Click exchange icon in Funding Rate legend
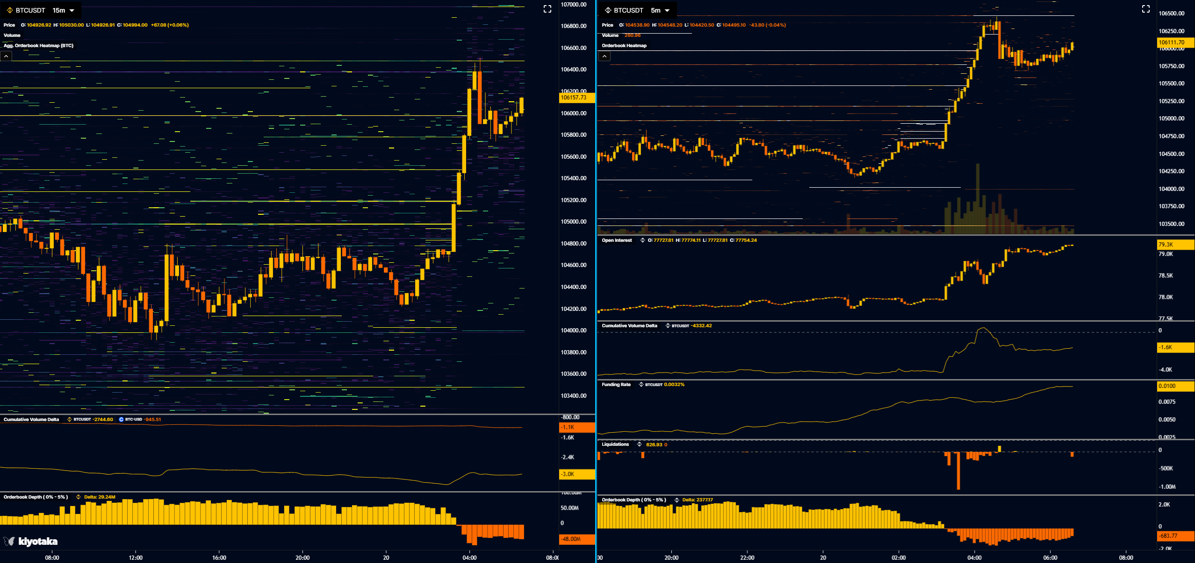Screen dimensions: 1195x563 tap(641, 385)
